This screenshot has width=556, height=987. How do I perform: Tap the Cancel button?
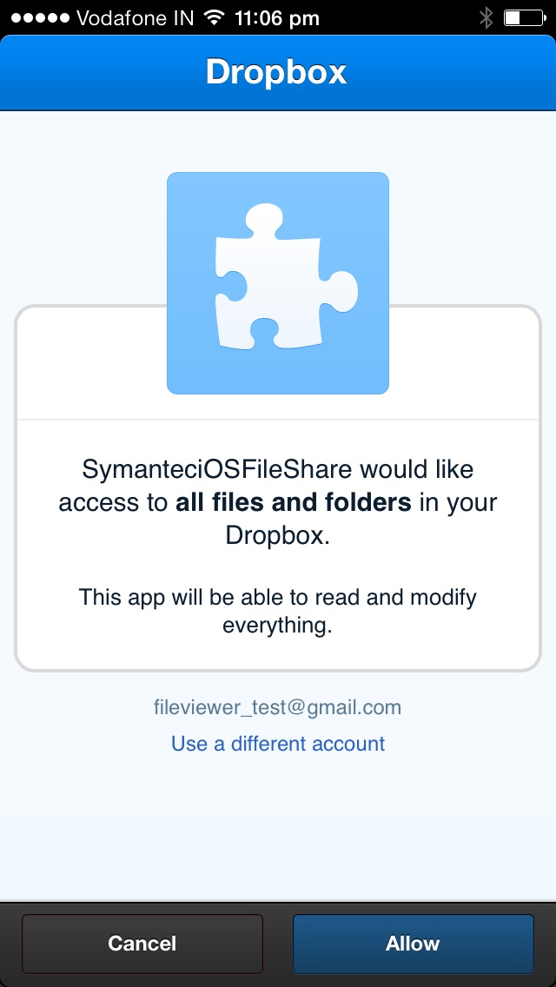pos(142,943)
